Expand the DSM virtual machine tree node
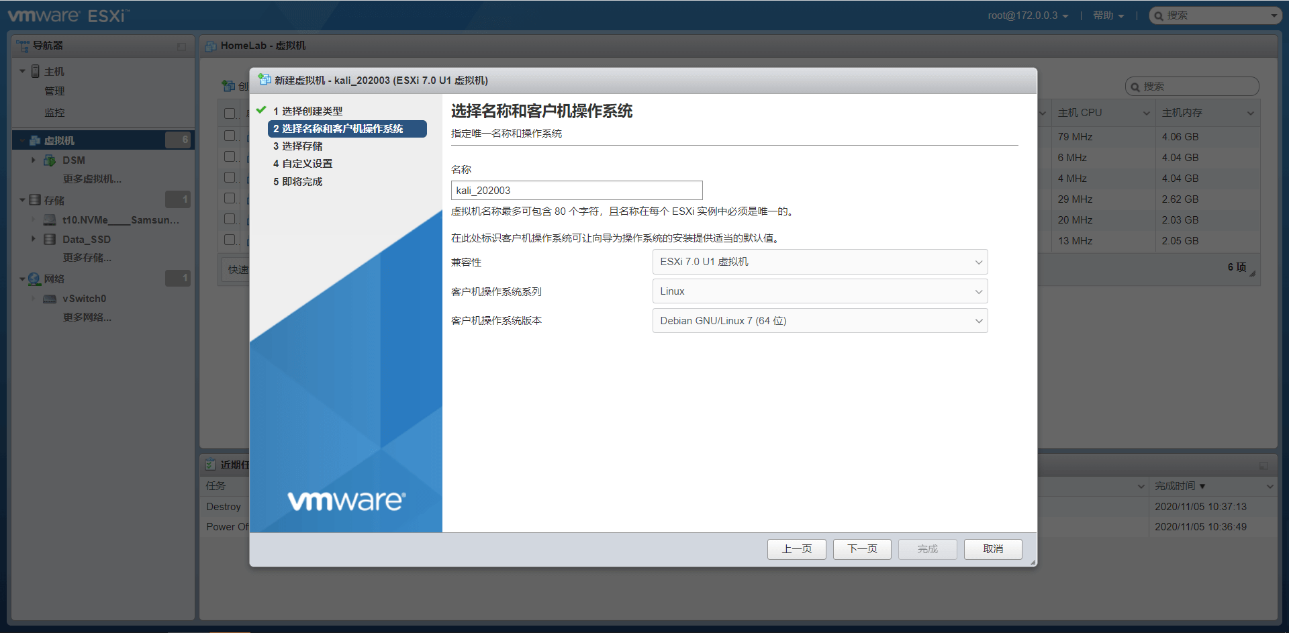Viewport: 1289px width, 633px height. [34, 160]
